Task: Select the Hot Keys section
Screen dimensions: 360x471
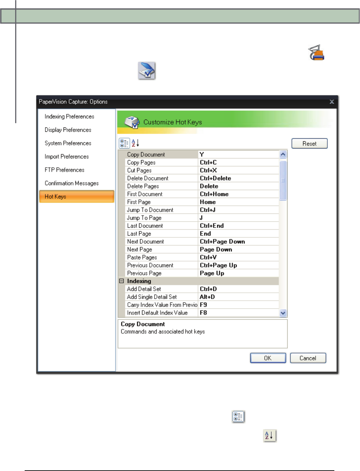Action: tap(77, 196)
